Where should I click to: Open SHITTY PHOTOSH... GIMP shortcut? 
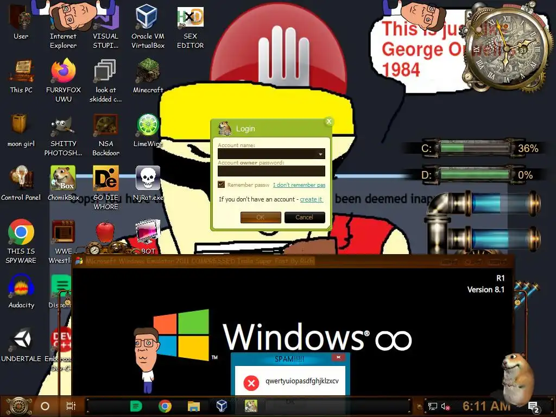tap(64, 135)
